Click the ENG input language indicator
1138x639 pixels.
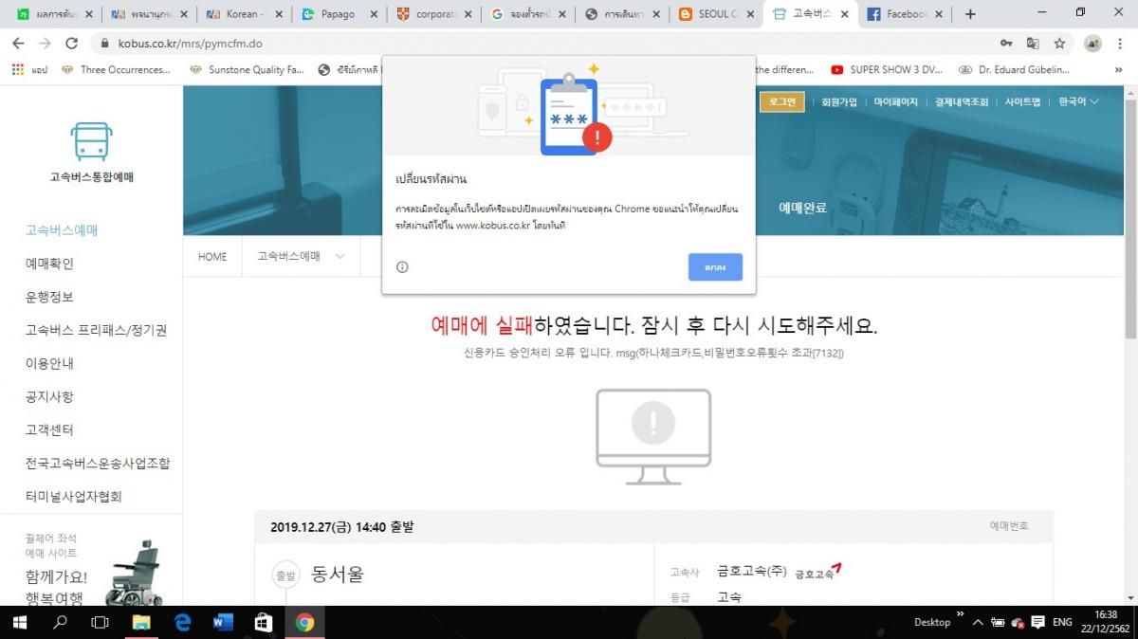(1063, 622)
